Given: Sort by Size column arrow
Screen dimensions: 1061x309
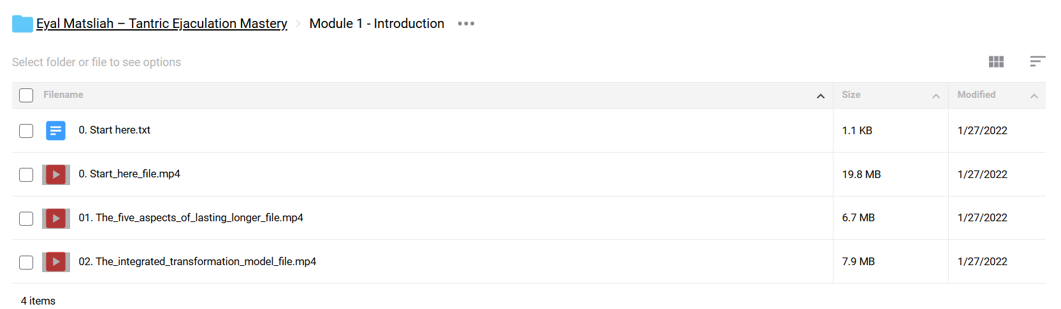Looking at the screenshot, I should point(936,96).
